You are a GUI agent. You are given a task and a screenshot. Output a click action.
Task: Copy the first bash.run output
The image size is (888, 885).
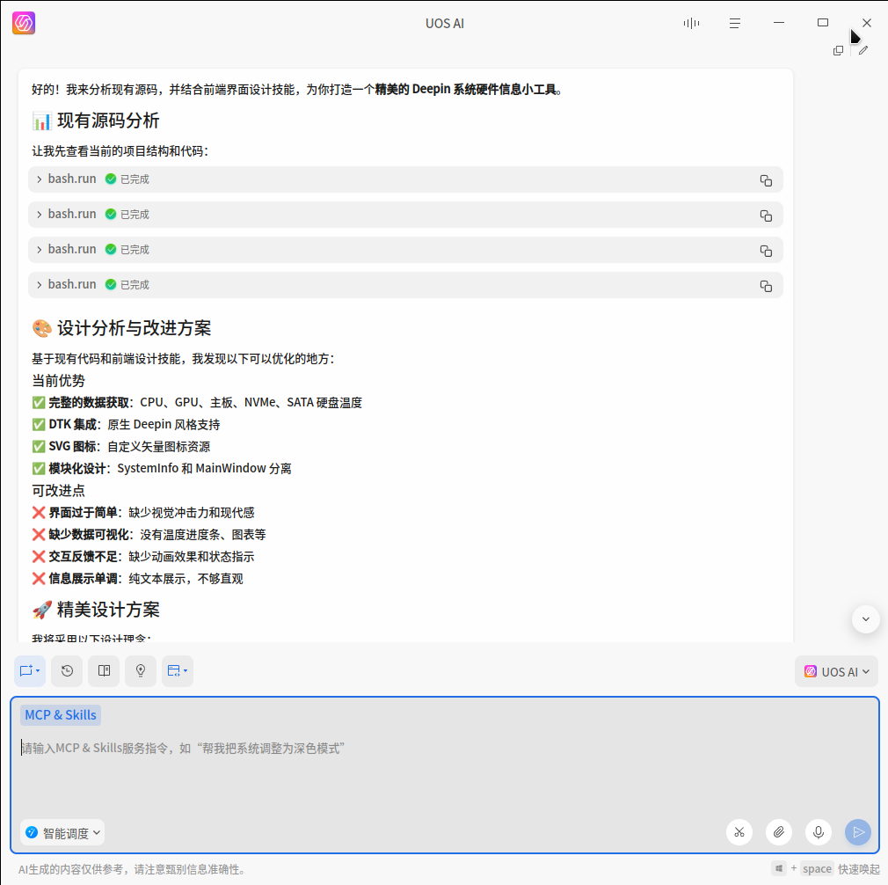(766, 179)
